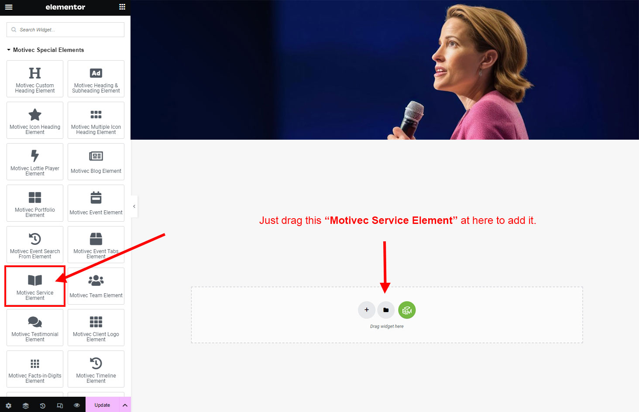This screenshot has width=639, height=412.
Task: Click the green template kit icon
Action: [407, 310]
